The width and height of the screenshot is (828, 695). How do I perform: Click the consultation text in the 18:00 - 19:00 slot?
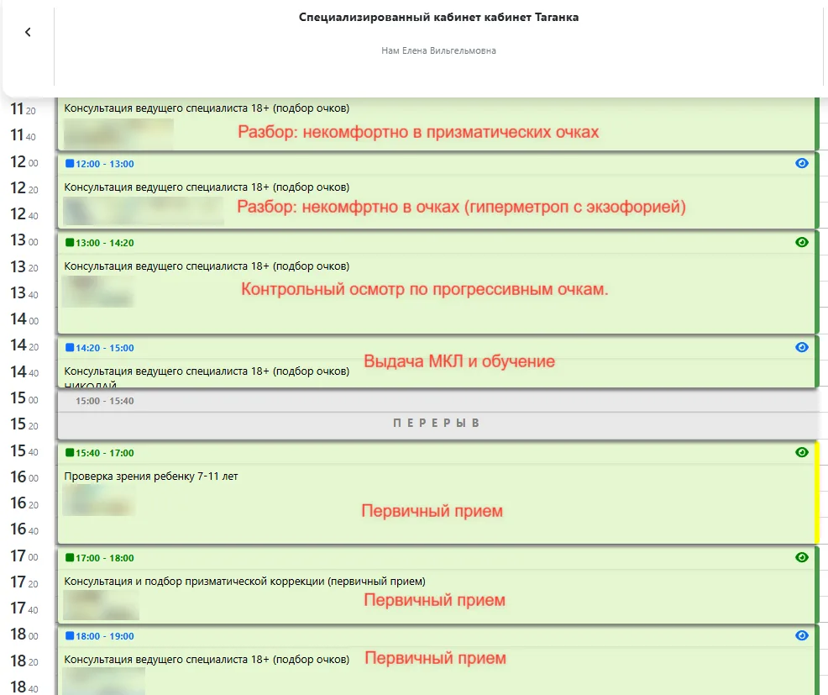(x=207, y=660)
